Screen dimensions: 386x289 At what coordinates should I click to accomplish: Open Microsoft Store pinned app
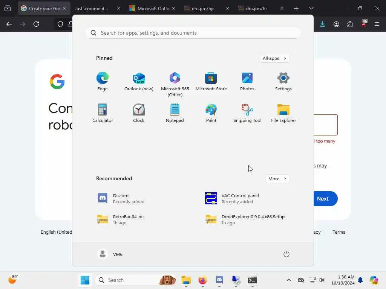coord(211,82)
